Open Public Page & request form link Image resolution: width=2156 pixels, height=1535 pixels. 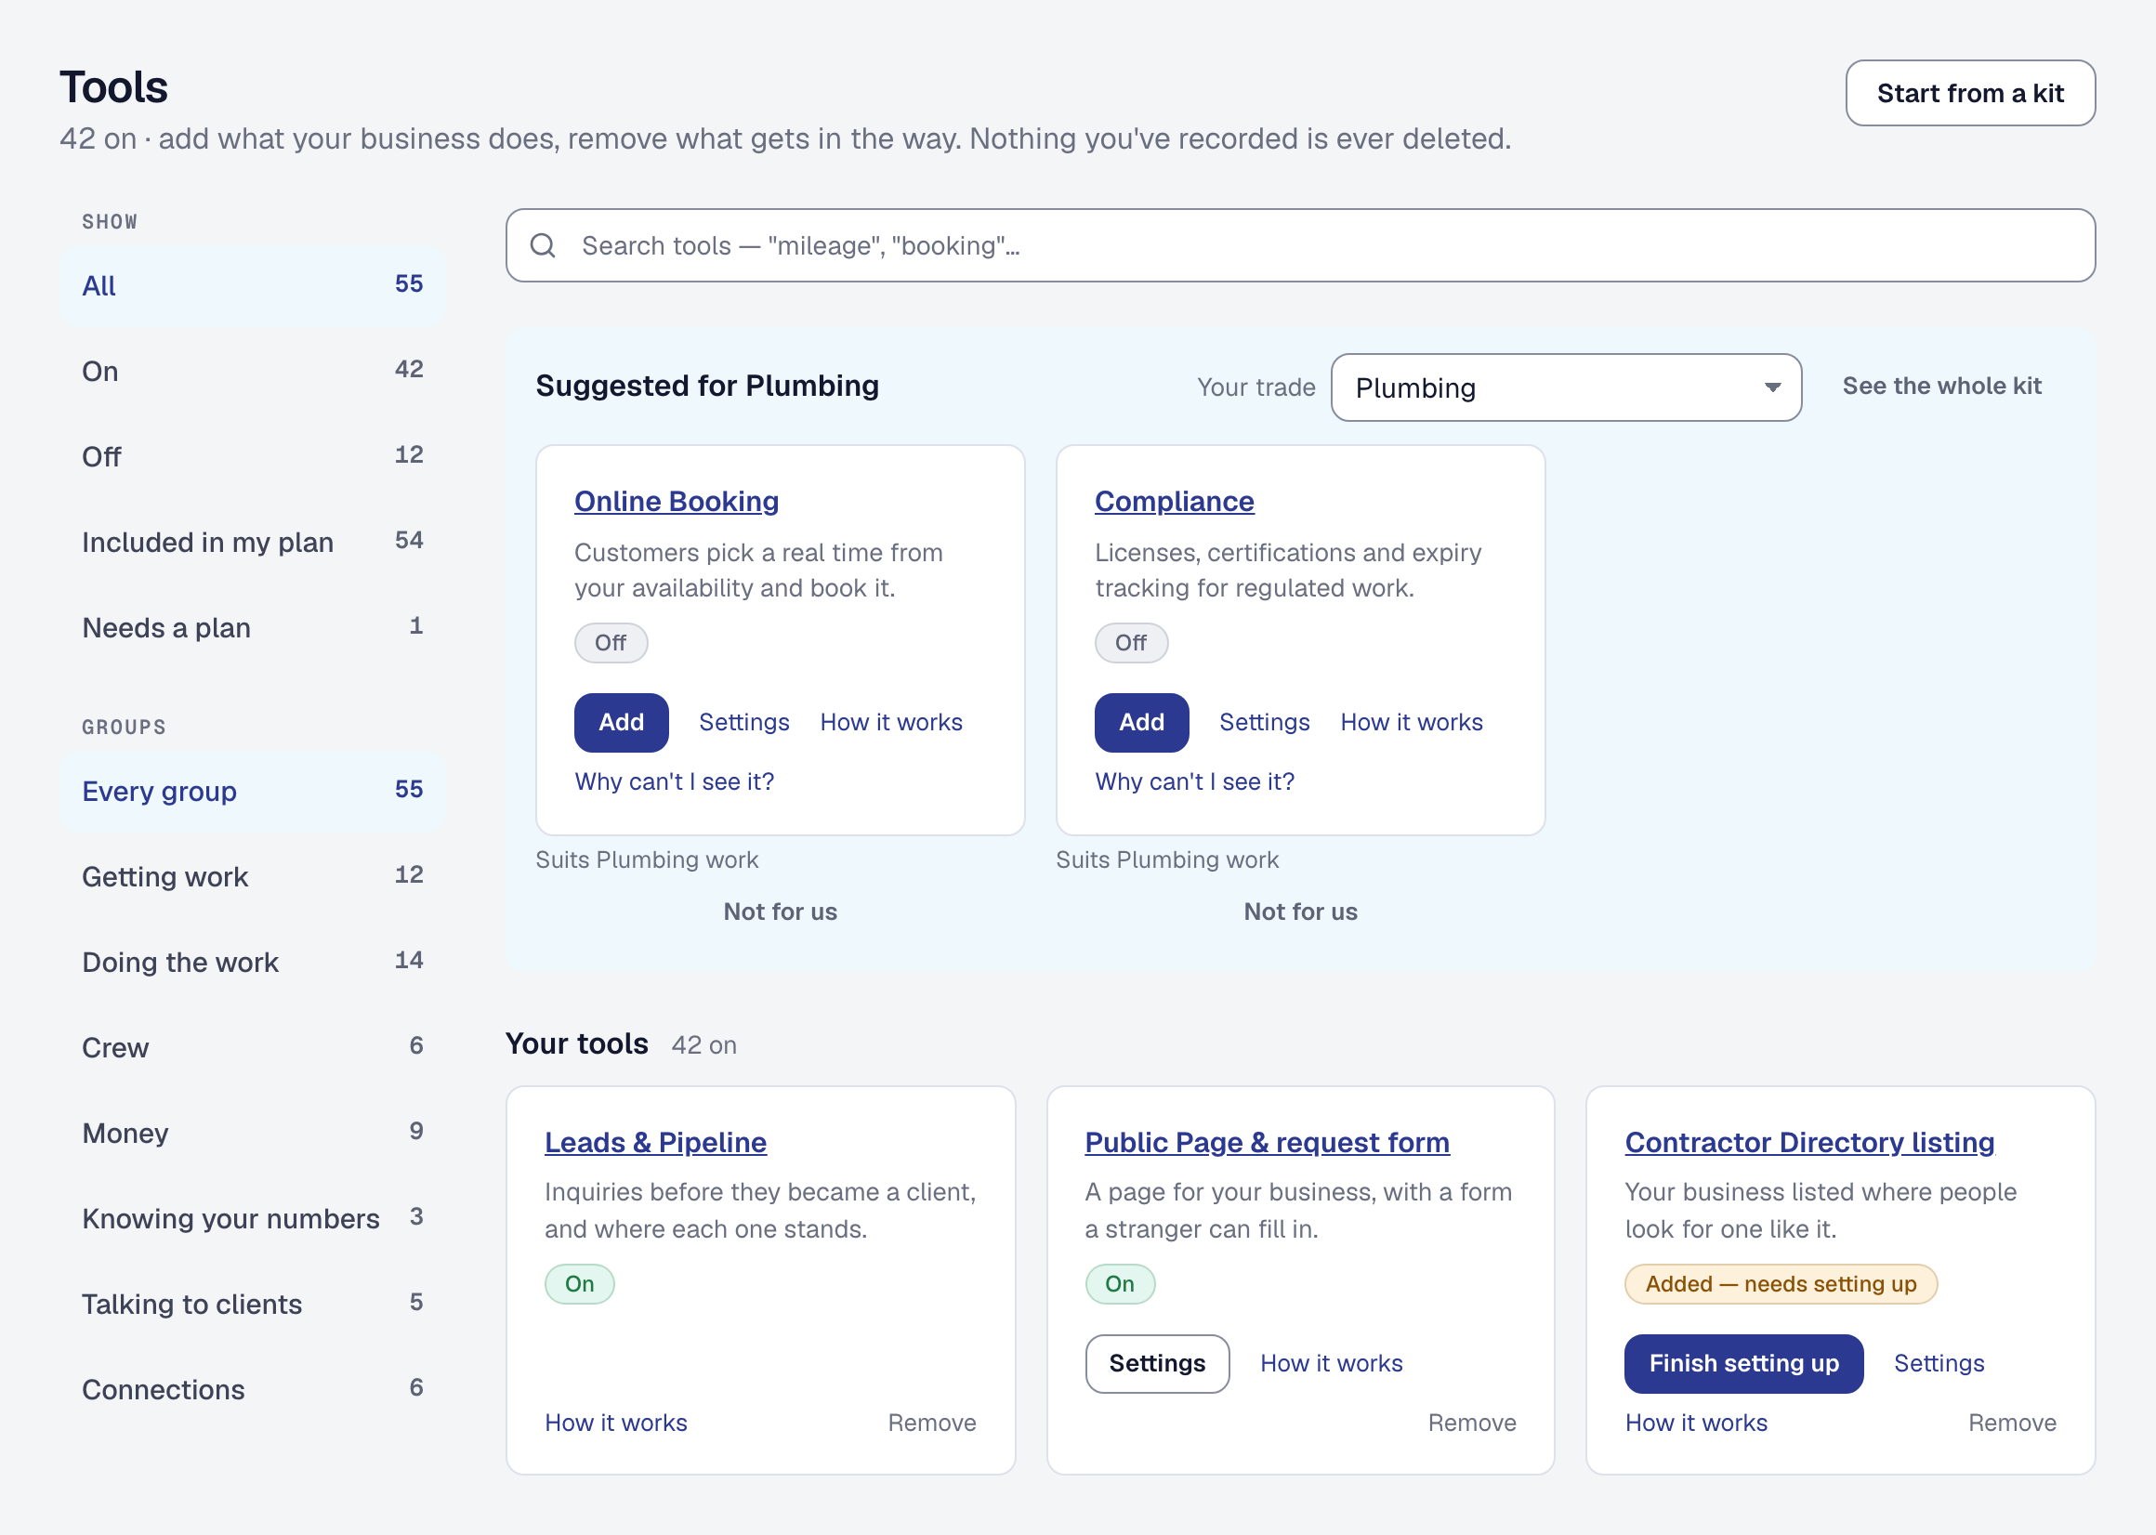tap(1267, 1142)
